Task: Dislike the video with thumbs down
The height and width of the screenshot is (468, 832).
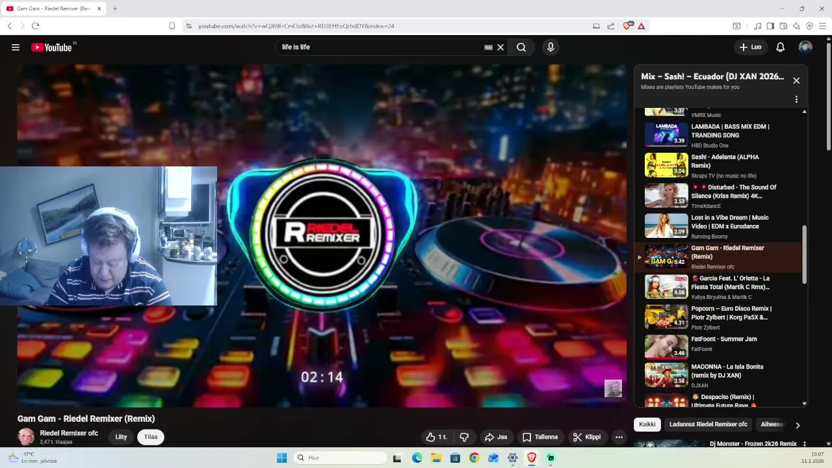Action: click(x=464, y=437)
